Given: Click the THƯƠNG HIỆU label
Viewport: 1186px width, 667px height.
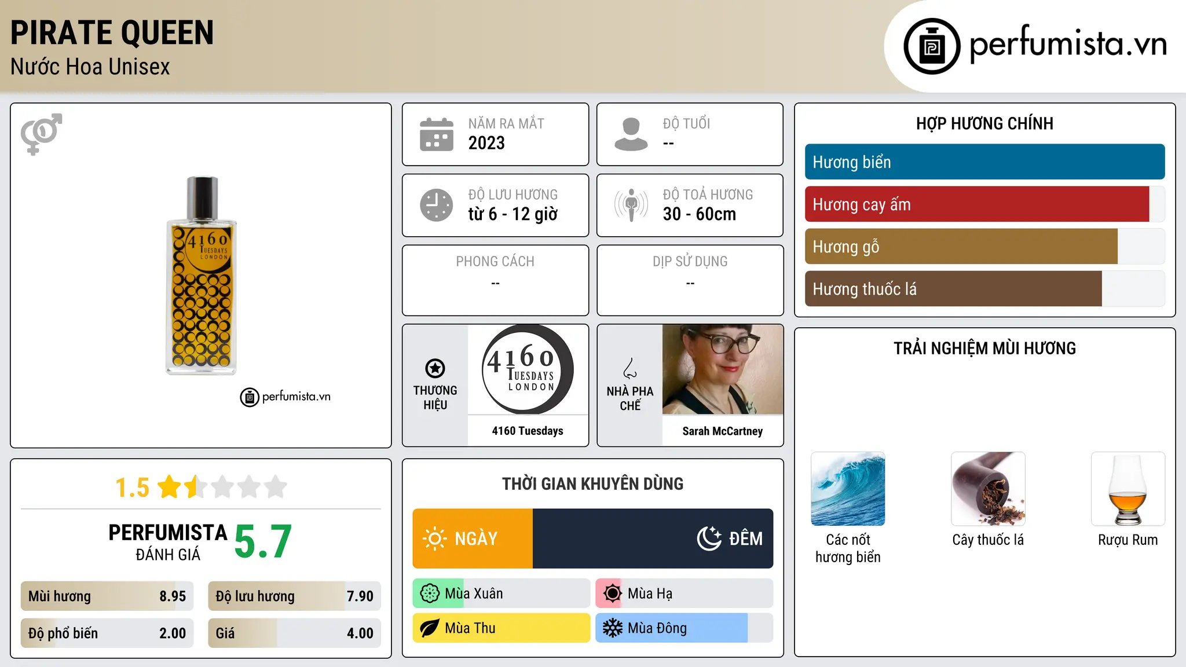Looking at the screenshot, I should 435,398.
